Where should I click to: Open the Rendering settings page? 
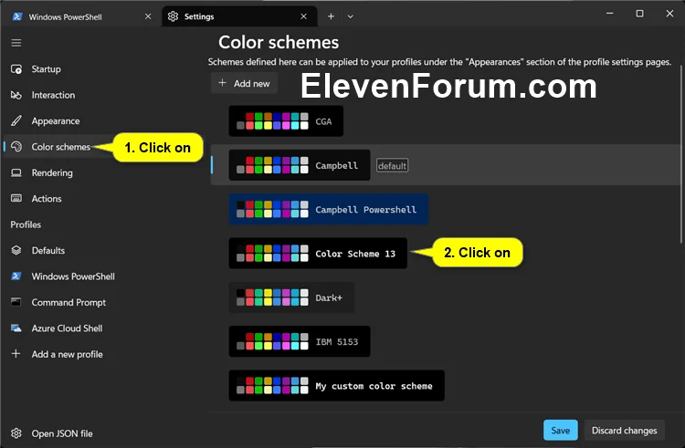coord(105,172)
